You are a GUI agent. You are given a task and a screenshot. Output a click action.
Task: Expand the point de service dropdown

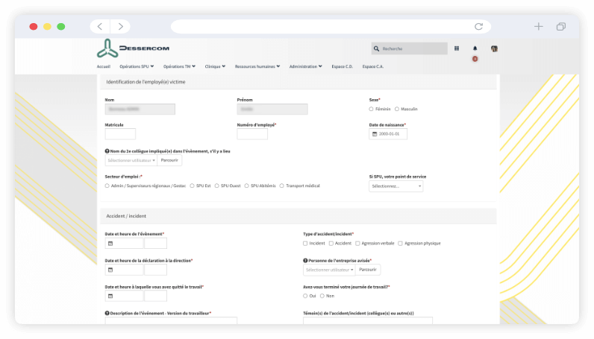(x=396, y=186)
